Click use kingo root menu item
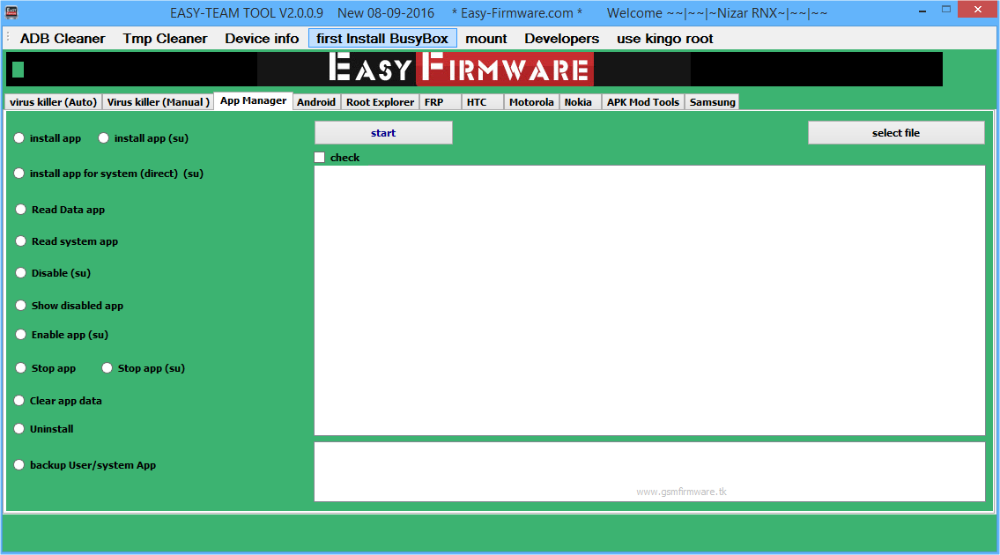1000x555 pixels. point(664,38)
